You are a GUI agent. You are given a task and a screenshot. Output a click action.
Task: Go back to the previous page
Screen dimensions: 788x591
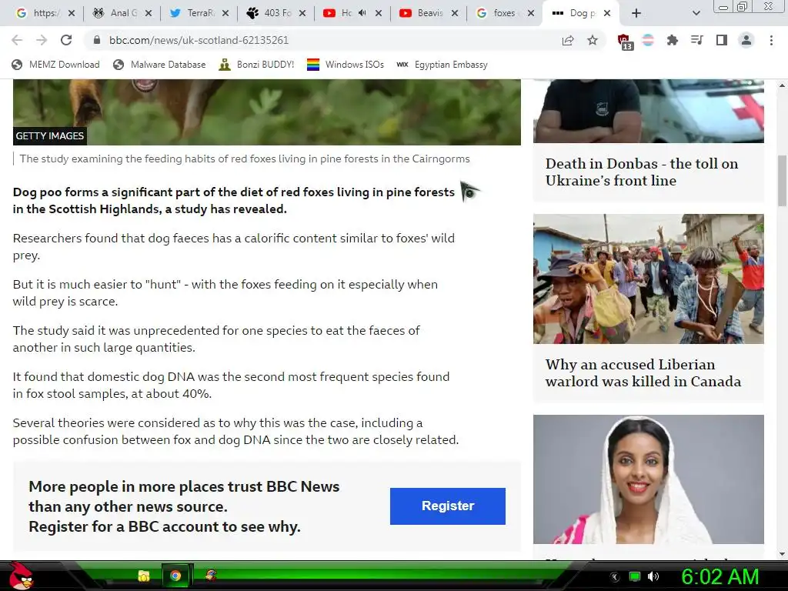pos(17,40)
